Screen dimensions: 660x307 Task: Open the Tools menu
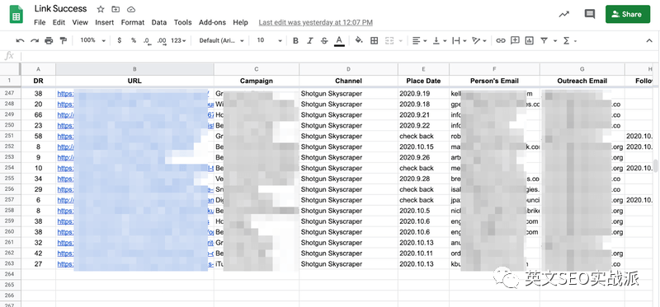click(182, 22)
